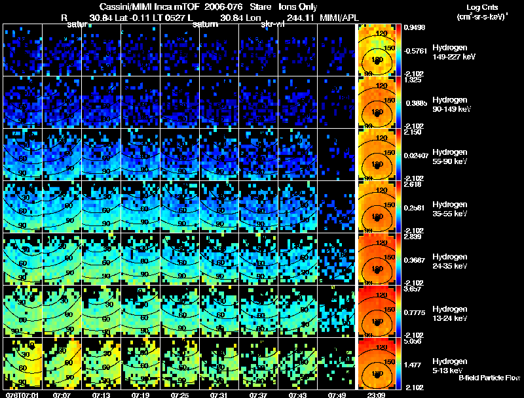524x398 pixels.
Task: Select the 07:49 panel in the 13-24 keV row
Action: pyautogui.click(x=336, y=311)
